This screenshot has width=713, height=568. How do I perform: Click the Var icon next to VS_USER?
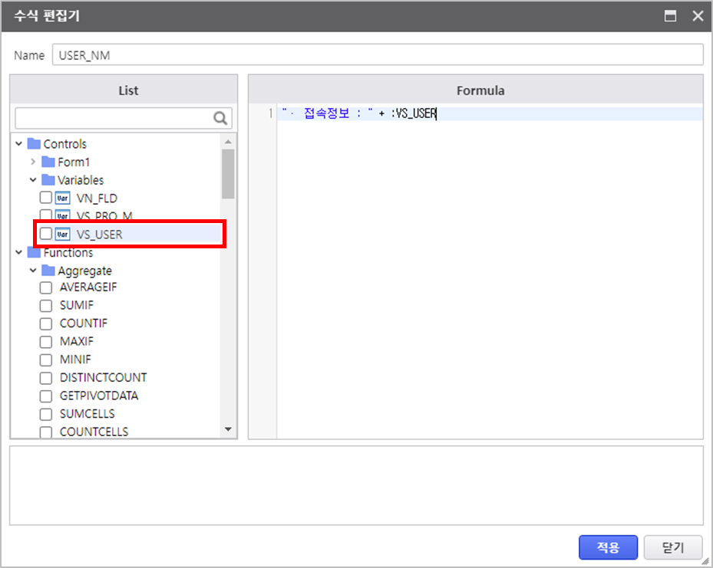[62, 235]
